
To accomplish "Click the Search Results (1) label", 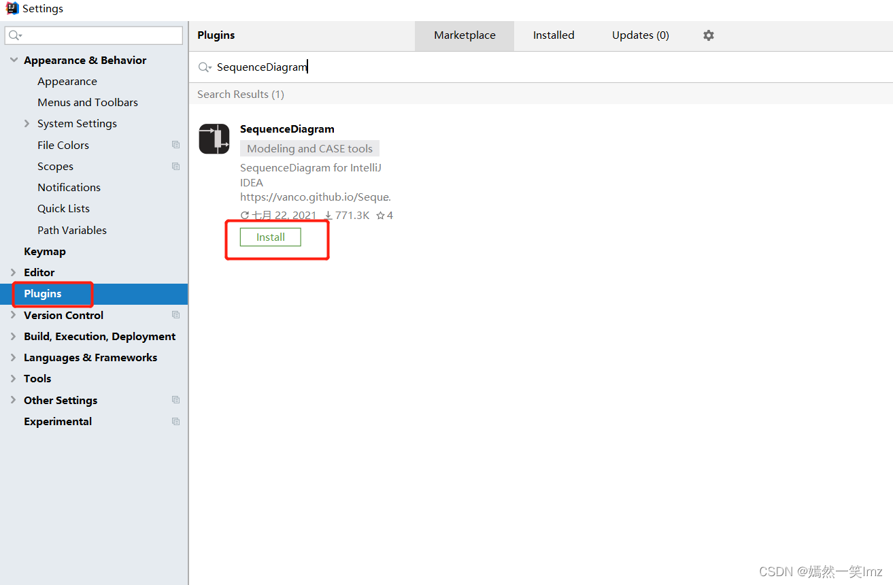I will coord(241,94).
